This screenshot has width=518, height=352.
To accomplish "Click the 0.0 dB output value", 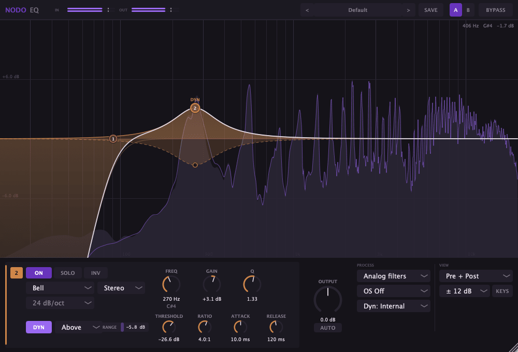I will (328, 319).
